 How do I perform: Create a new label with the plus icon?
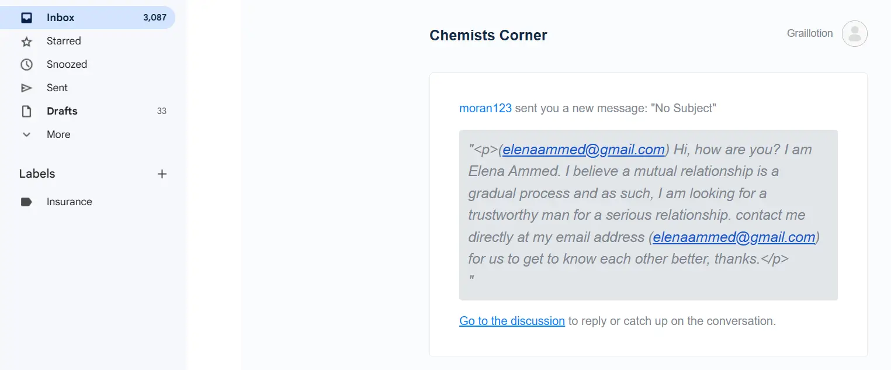click(162, 174)
